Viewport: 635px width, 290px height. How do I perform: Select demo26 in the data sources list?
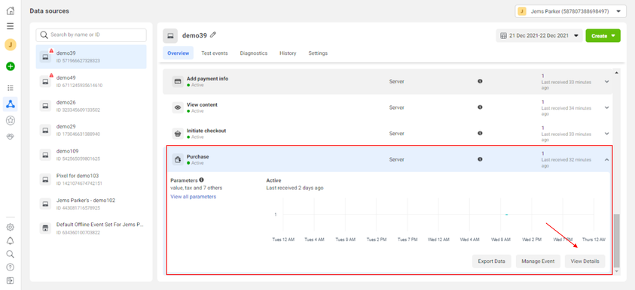[x=91, y=106]
